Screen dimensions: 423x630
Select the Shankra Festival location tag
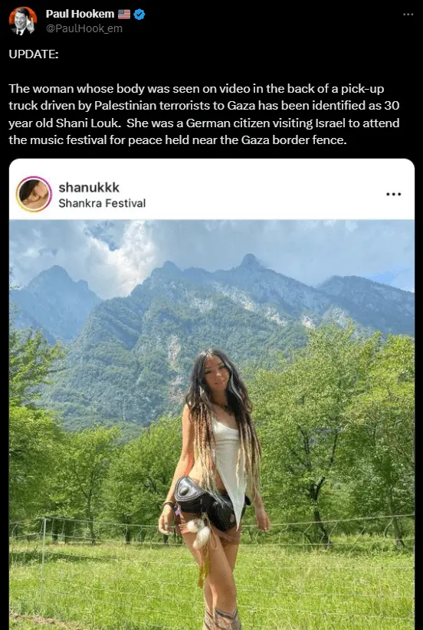(102, 203)
